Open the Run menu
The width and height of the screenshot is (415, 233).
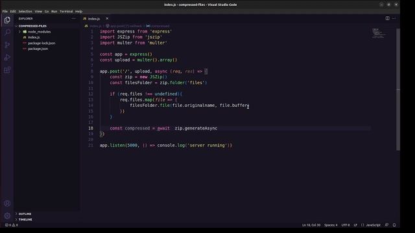(54, 12)
